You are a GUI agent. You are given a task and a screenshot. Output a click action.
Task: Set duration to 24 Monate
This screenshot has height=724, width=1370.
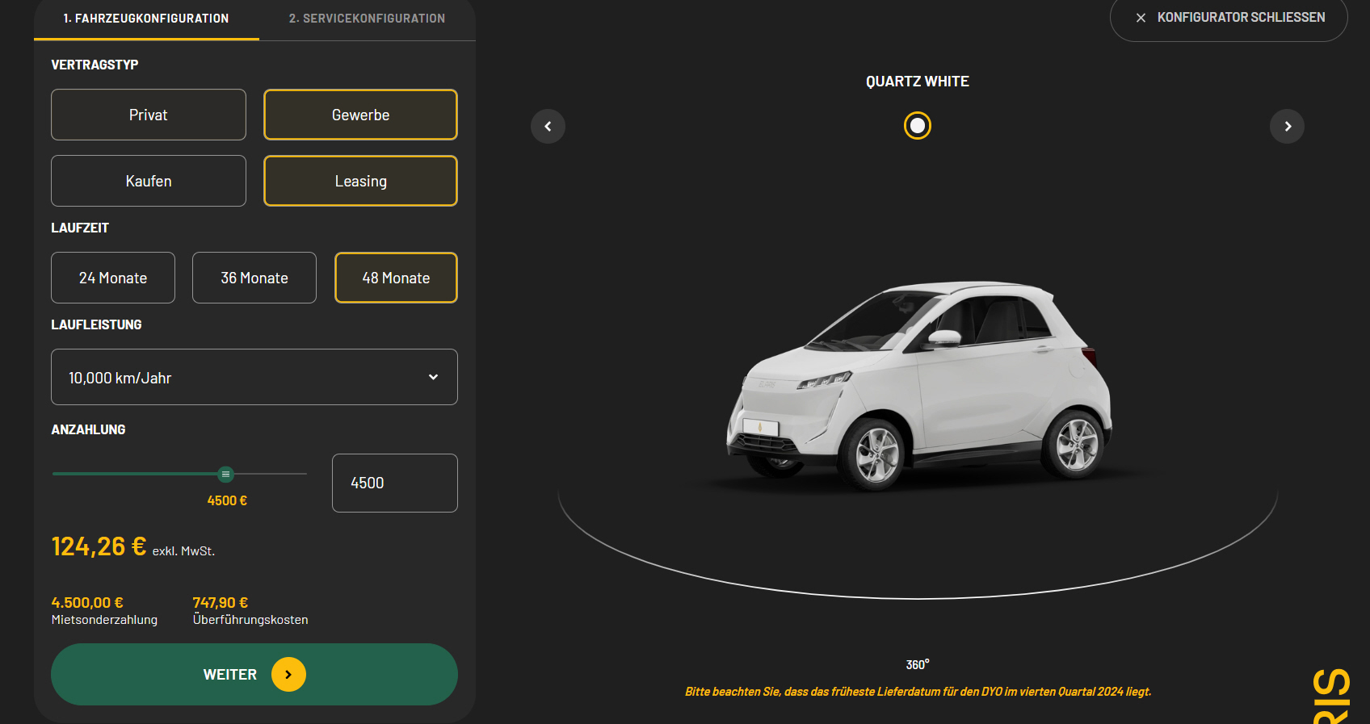click(x=113, y=278)
